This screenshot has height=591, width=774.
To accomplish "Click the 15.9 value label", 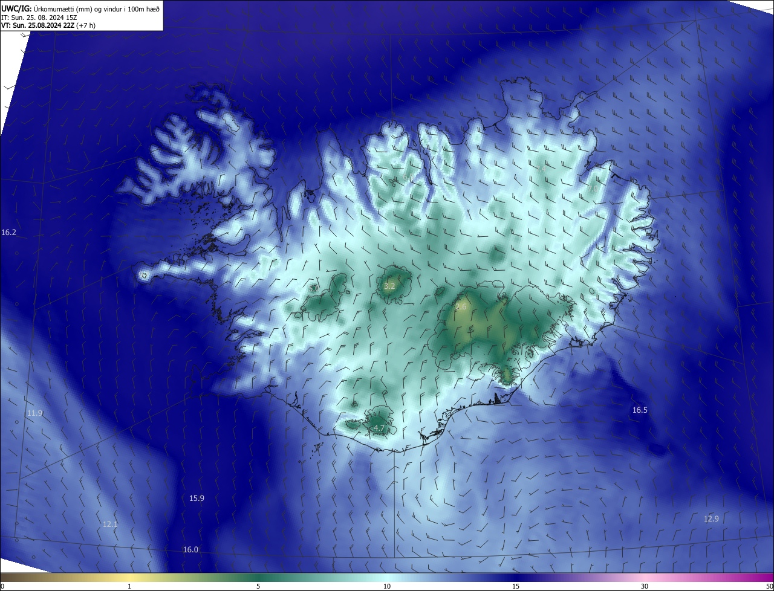I will click(x=197, y=499).
